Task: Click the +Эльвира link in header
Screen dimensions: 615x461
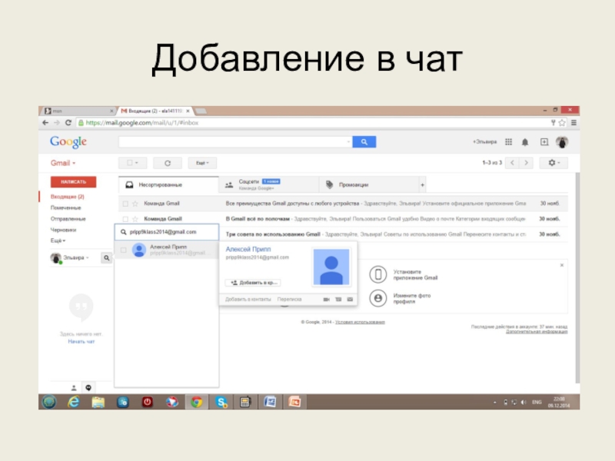Action: (485, 141)
